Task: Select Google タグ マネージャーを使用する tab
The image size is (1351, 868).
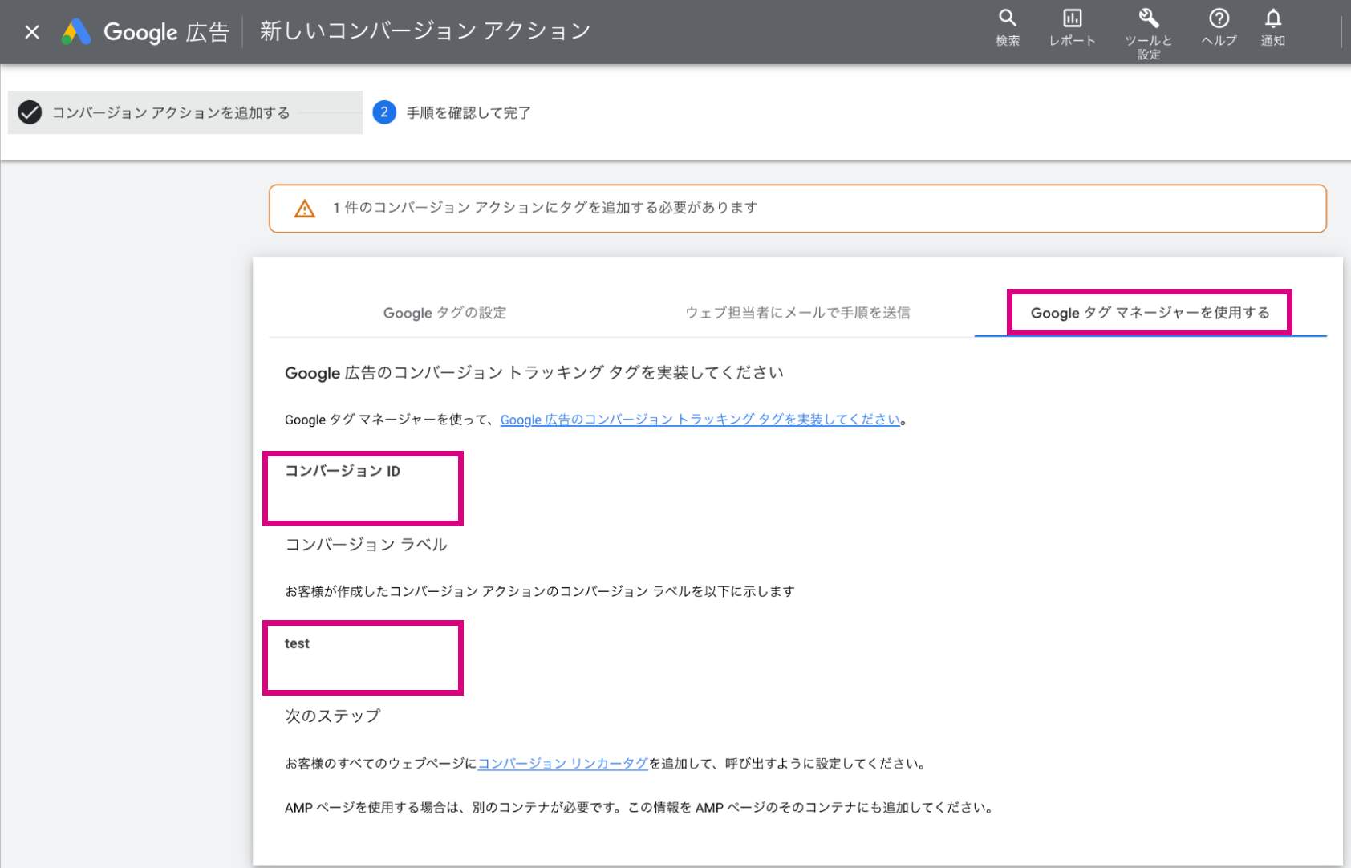Action: pos(1150,313)
